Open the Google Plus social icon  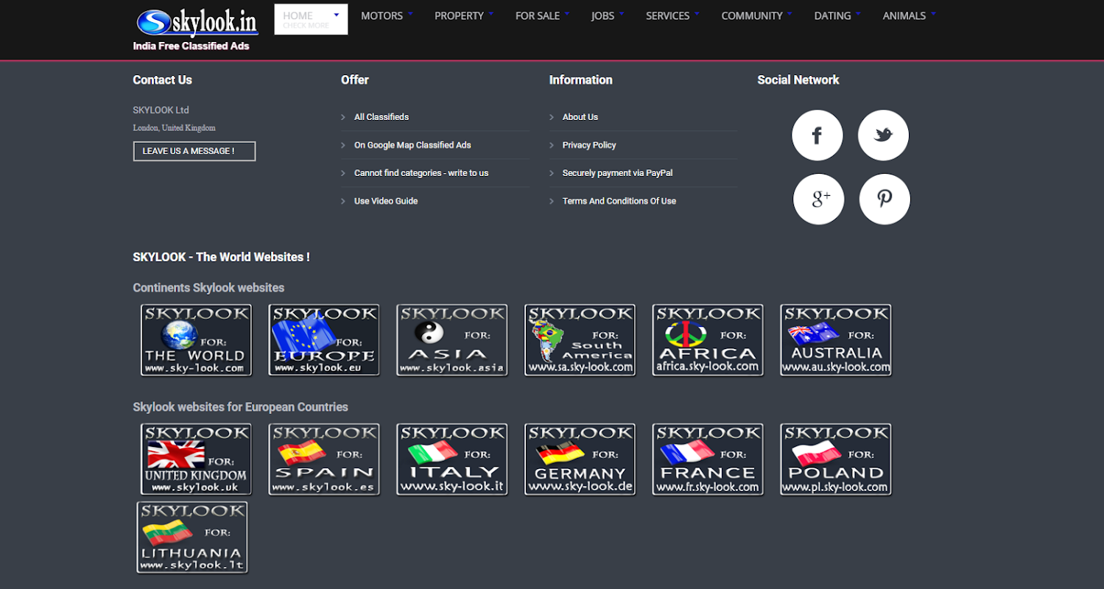[818, 199]
